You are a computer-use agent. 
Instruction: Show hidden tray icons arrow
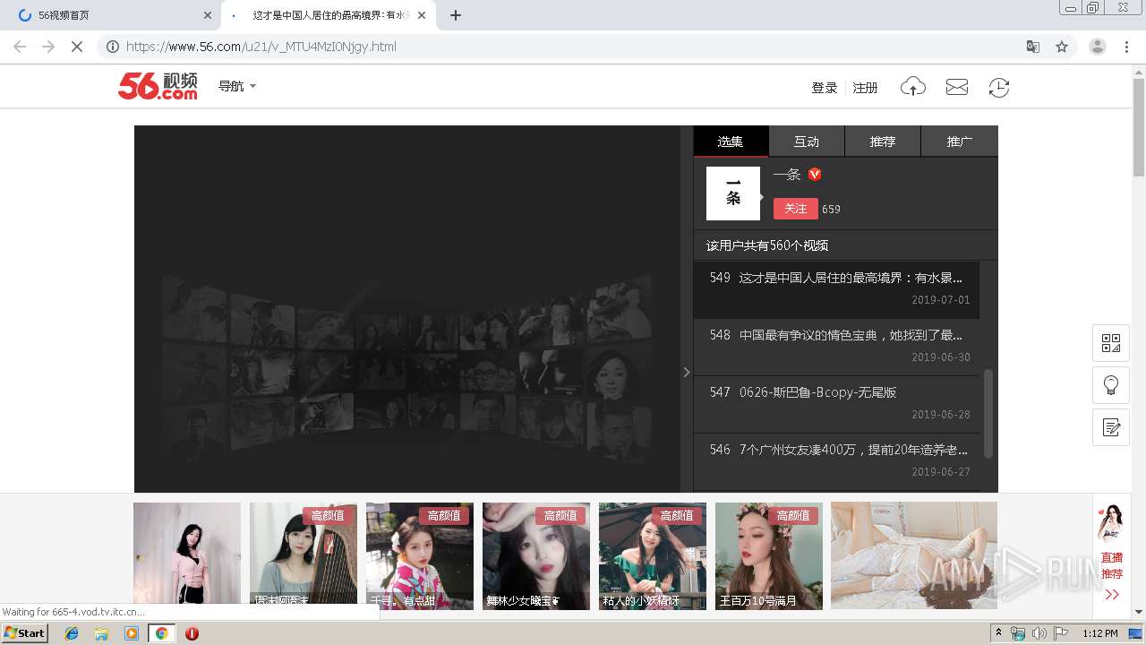(998, 633)
